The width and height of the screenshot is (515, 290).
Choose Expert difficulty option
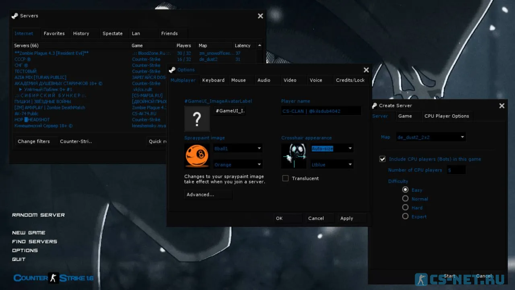click(x=406, y=217)
